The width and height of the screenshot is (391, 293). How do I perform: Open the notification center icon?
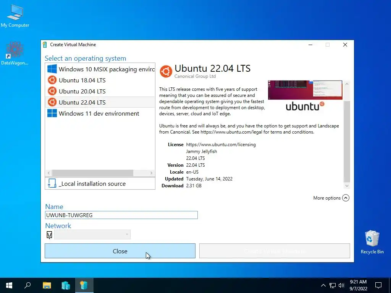(378, 285)
